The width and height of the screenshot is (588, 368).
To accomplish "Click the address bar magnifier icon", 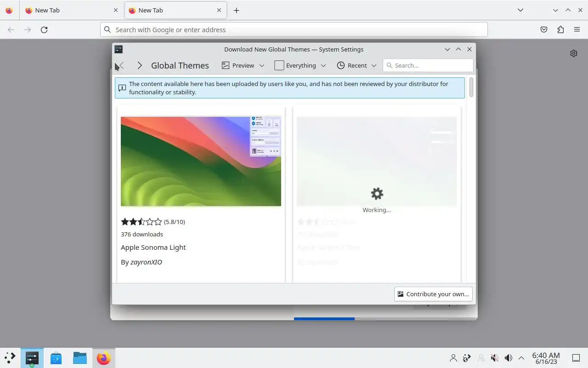I will [x=107, y=29].
